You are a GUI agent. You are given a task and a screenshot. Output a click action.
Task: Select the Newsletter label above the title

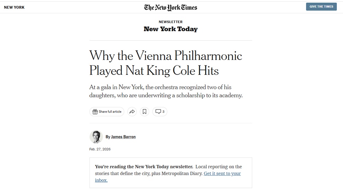pos(170,22)
